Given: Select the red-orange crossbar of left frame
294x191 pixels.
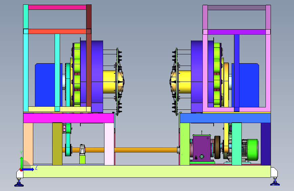Looking at the screenshot, I should tap(57, 31).
